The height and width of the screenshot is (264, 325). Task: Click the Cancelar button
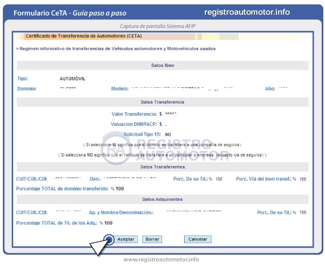[x=198, y=239]
